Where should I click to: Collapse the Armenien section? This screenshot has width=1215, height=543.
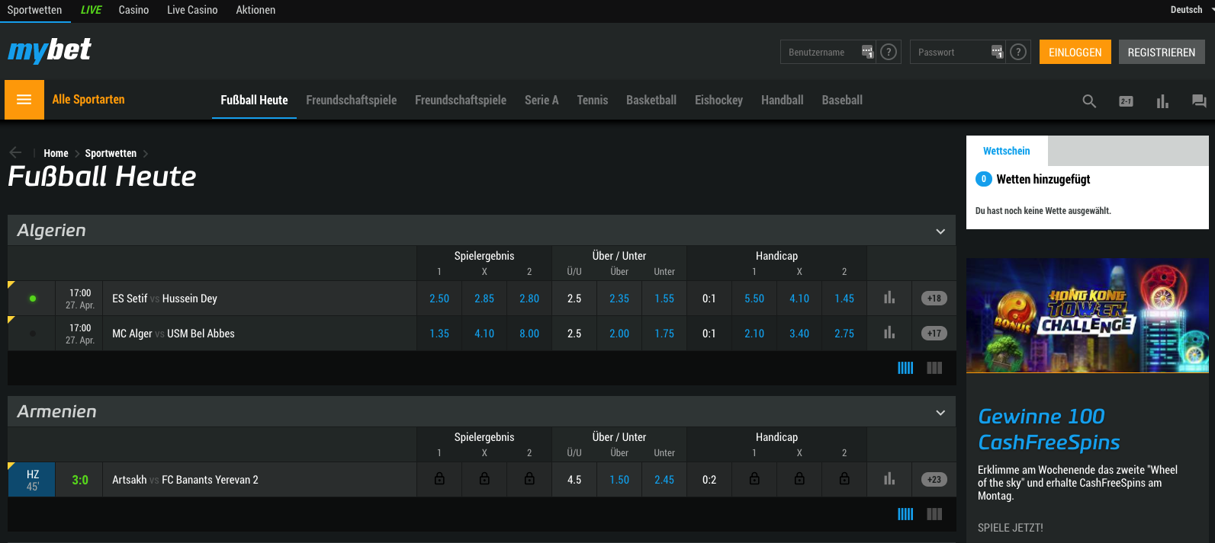click(x=940, y=413)
